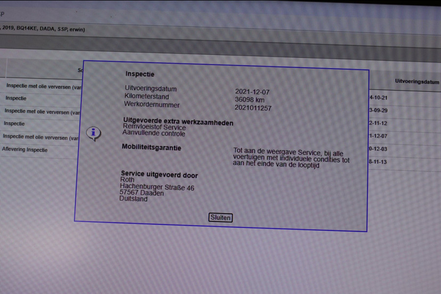The width and height of the screenshot is (441, 294).
Task: Click the address Hachenburger Straße 46
Action: pos(157,187)
